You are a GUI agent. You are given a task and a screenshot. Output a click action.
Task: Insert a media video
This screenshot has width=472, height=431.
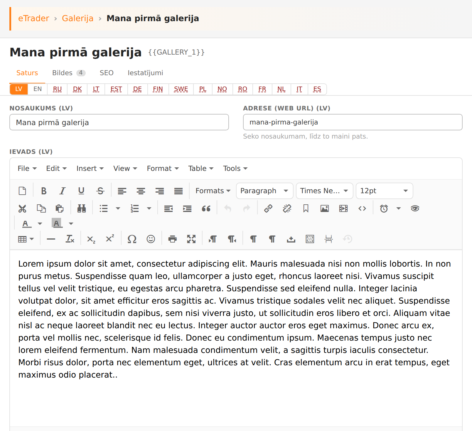pyautogui.click(x=343, y=208)
